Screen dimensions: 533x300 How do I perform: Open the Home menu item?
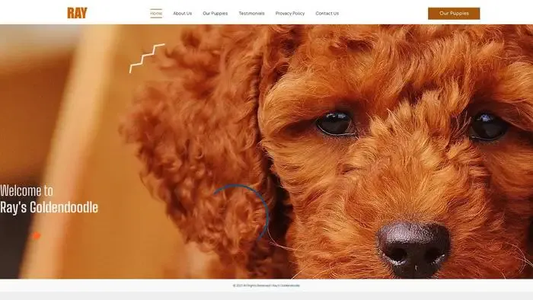156,13
